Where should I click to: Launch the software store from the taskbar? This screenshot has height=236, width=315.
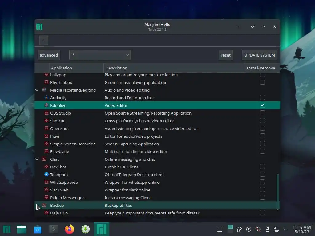tap(38, 229)
